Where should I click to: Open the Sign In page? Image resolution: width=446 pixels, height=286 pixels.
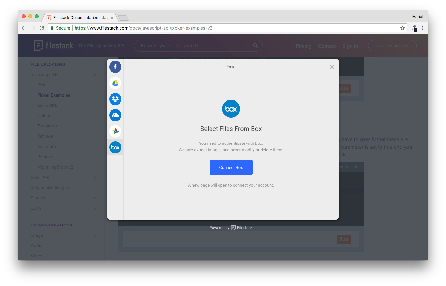(350, 46)
